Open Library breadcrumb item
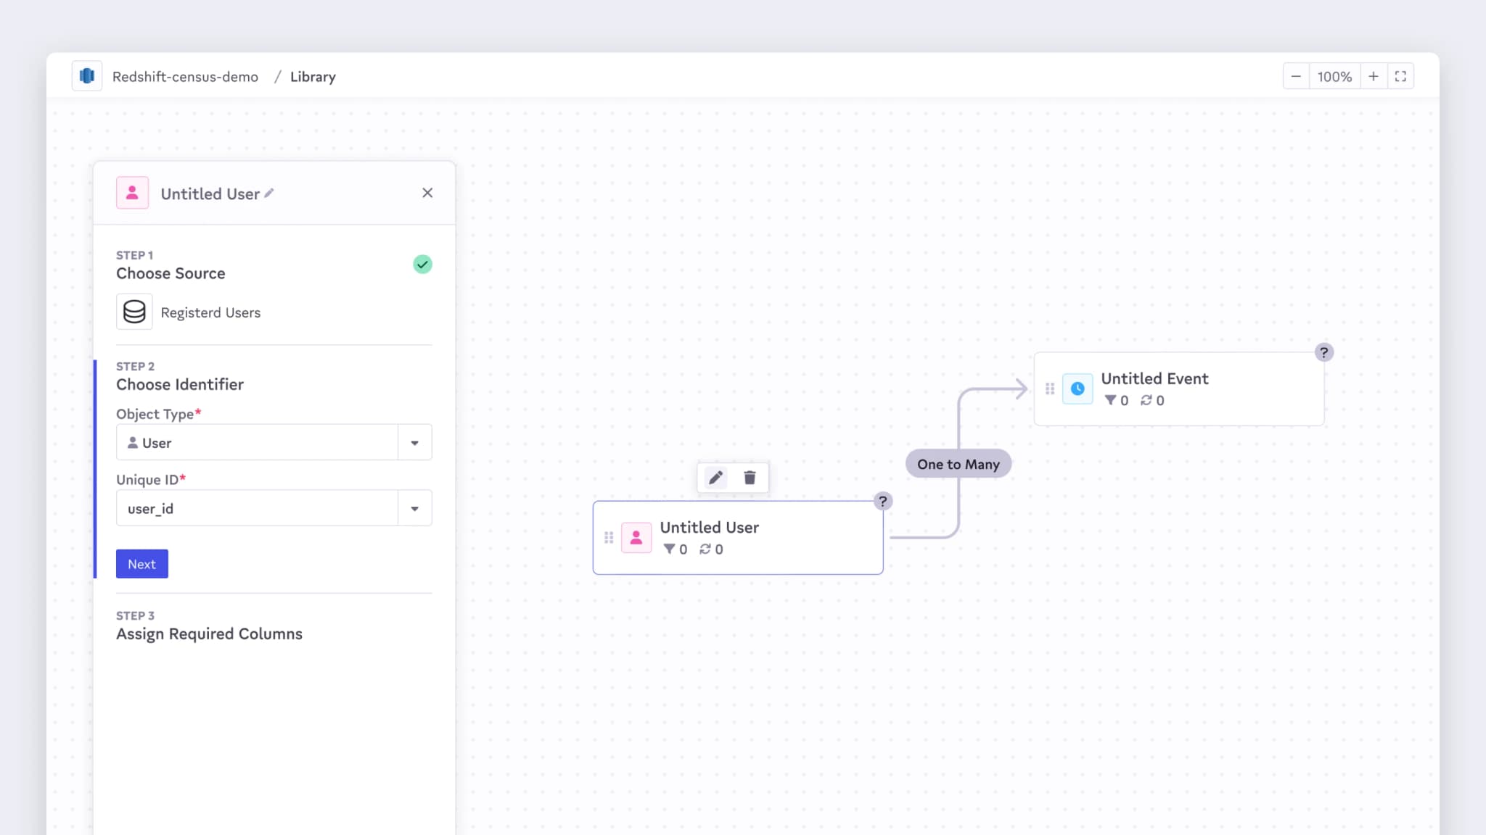The height and width of the screenshot is (835, 1486). tap(313, 77)
